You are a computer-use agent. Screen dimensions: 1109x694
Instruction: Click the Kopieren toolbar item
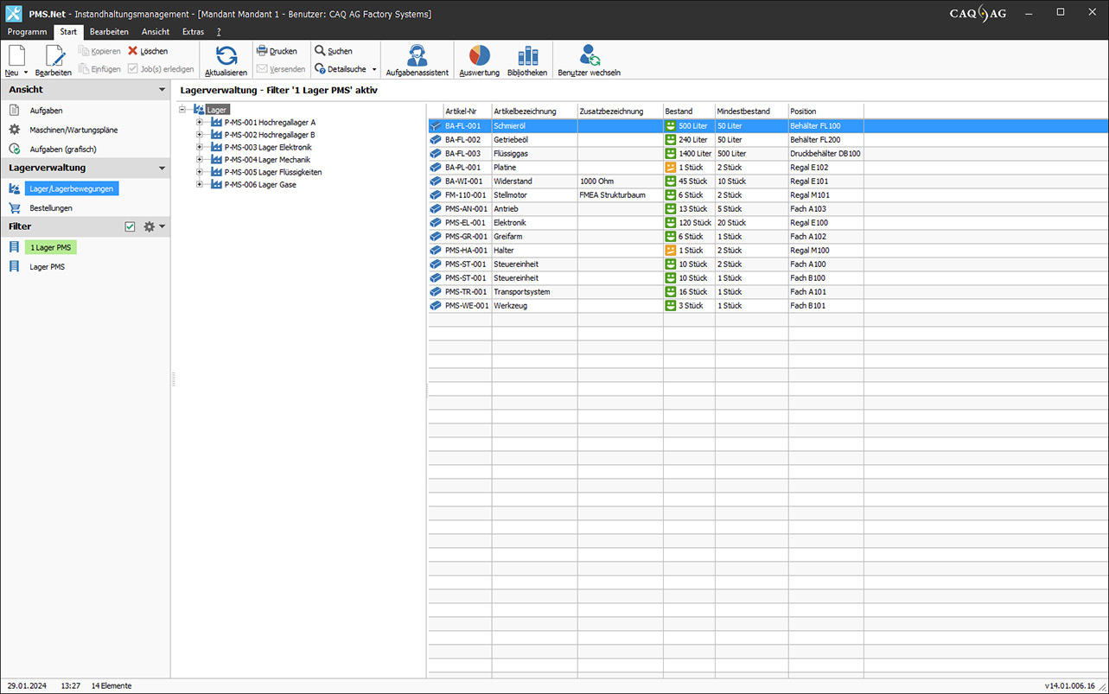point(100,51)
